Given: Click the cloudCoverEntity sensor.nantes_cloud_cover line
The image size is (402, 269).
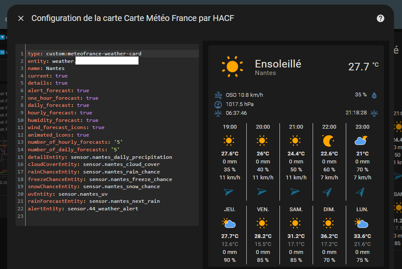Looking at the screenshot, I should click(94, 164).
